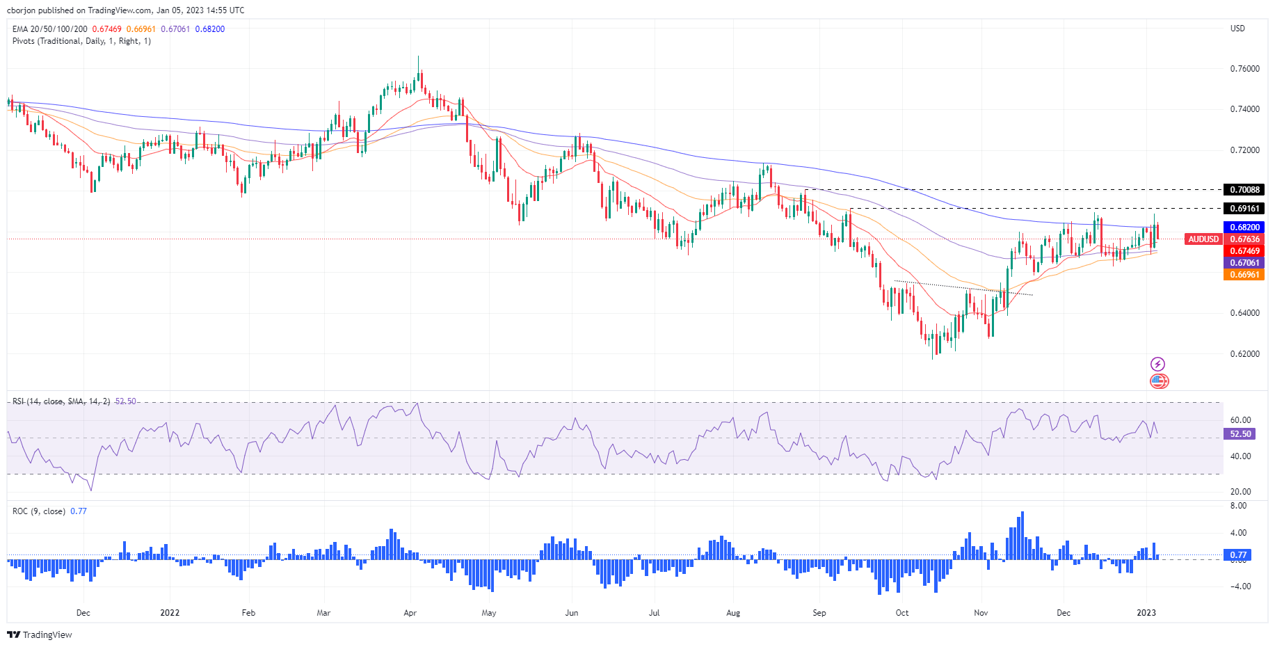Click the red 0.67469 value in EMA legend
This screenshot has width=1275, height=647.
(106, 29)
